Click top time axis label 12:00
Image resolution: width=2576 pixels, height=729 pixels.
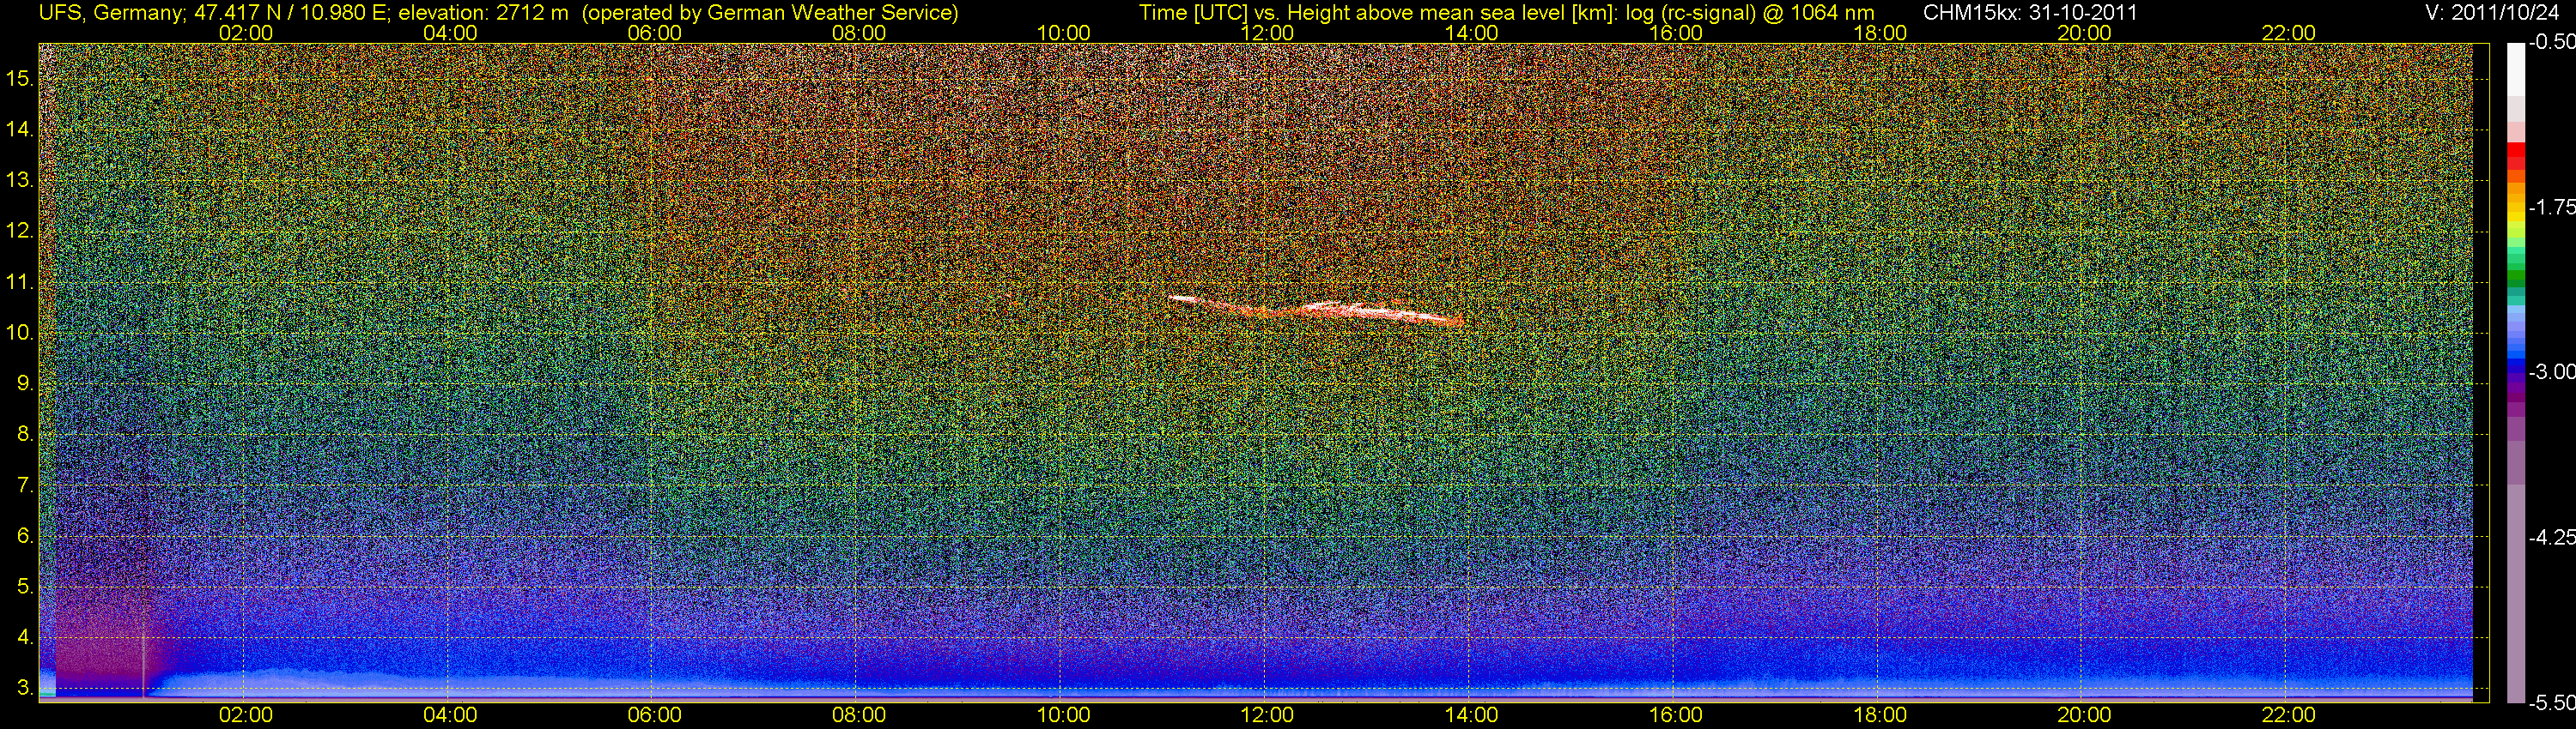tap(1267, 33)
